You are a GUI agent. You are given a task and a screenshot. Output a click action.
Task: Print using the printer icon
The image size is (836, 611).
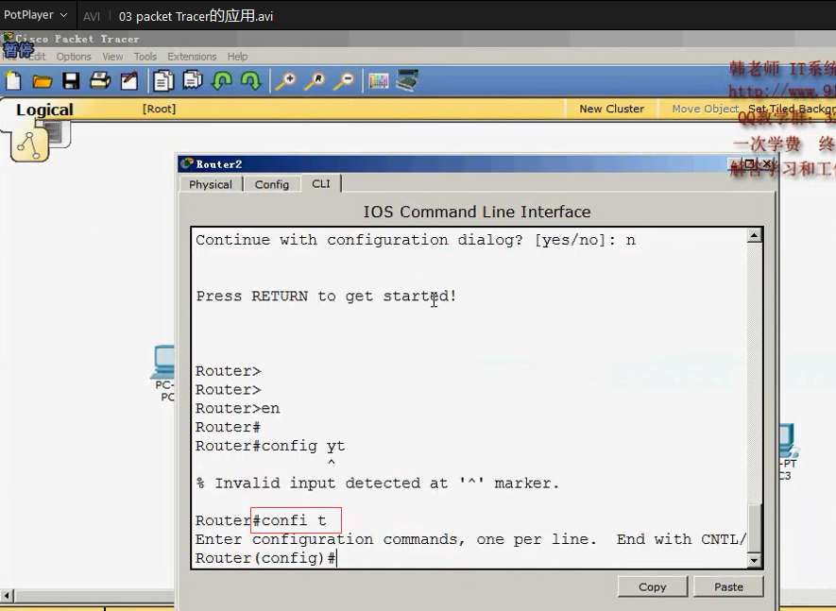pos(100,81)
